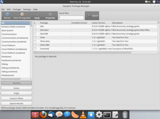
Task: Click the shield icon in system tray
Action: (154, 2)
